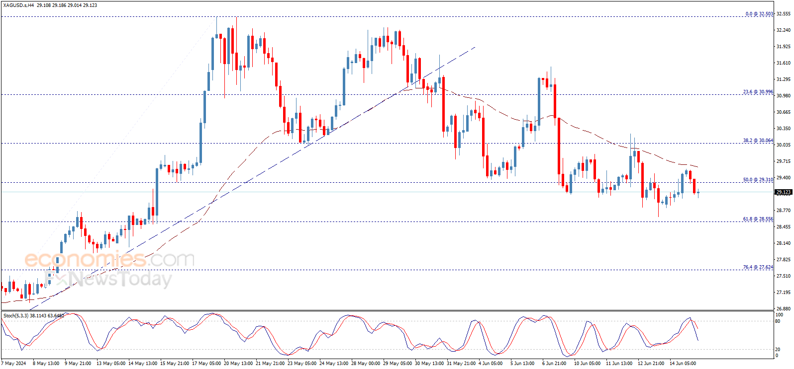Click the 31.610 price axis value

783,63
